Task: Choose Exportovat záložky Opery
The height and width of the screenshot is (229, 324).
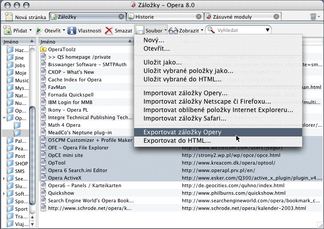Action: click(218, 132)
